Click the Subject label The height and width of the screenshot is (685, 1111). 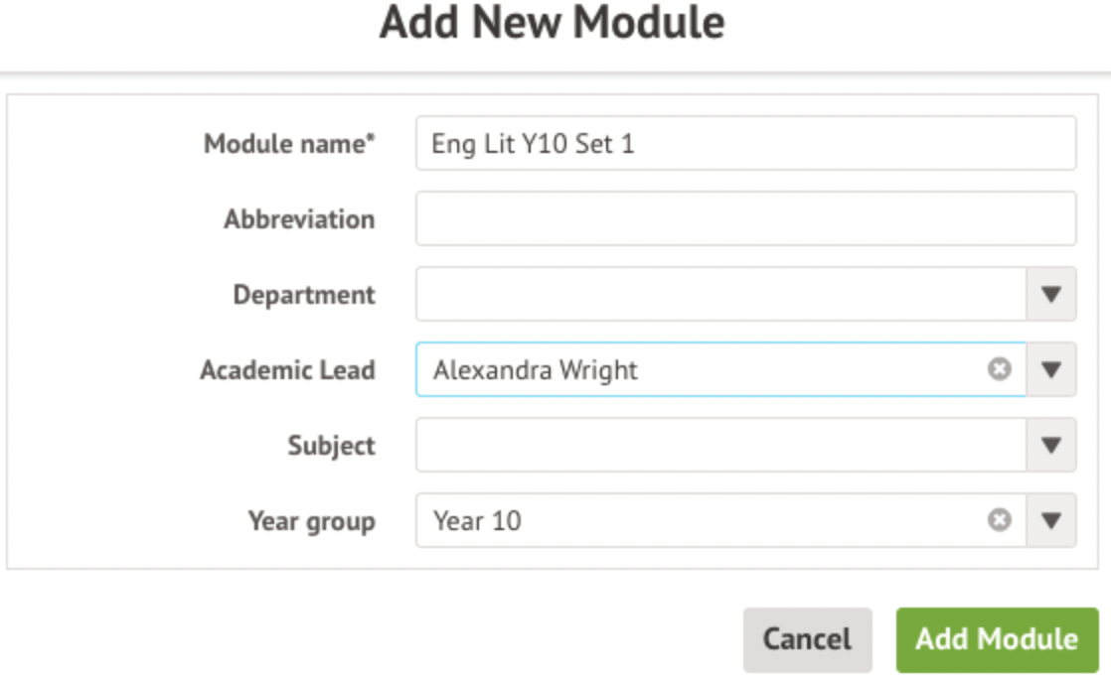click(331, 446)
